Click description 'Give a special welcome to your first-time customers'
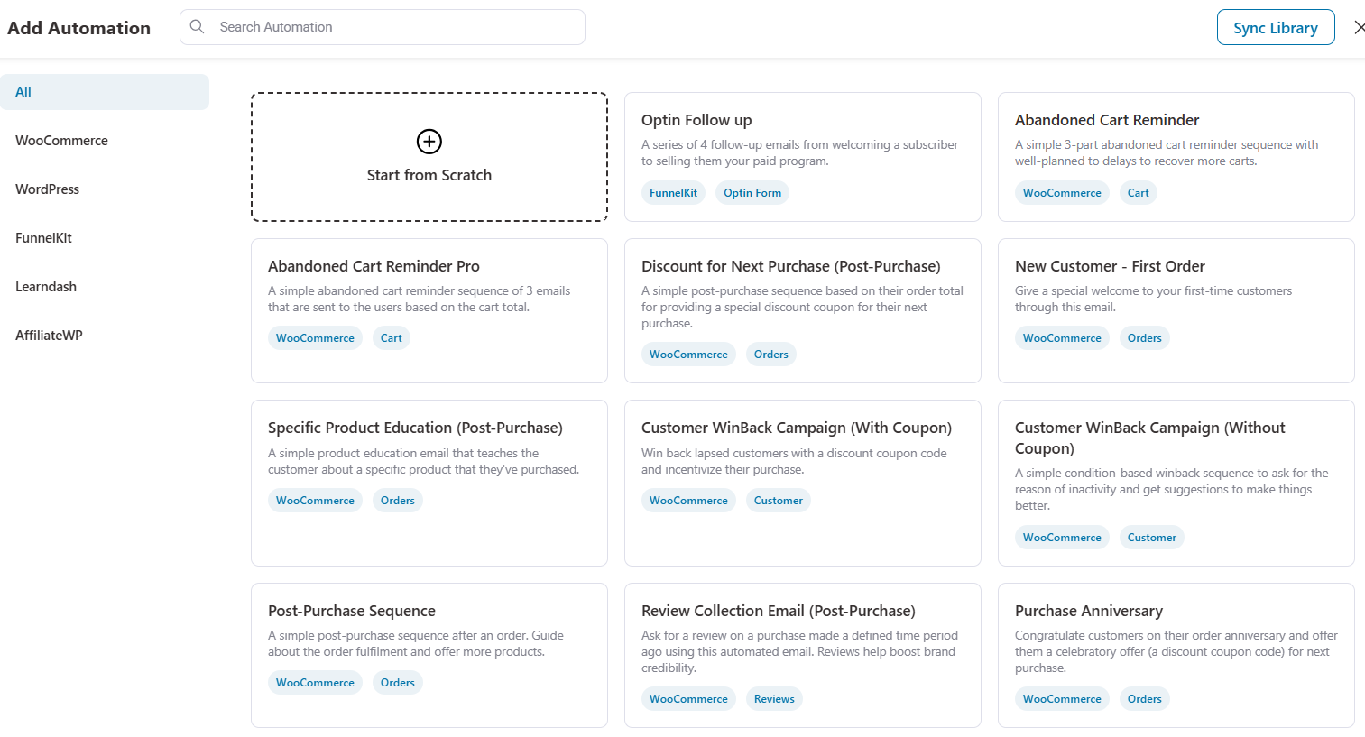The image size is (1365, 737). pos(1154,299)
